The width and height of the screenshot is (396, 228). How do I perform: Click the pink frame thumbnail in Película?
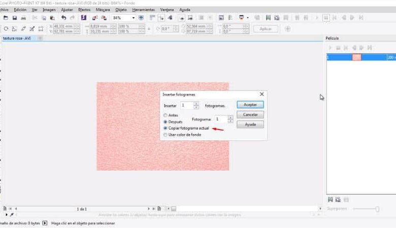tap(356, 57)
